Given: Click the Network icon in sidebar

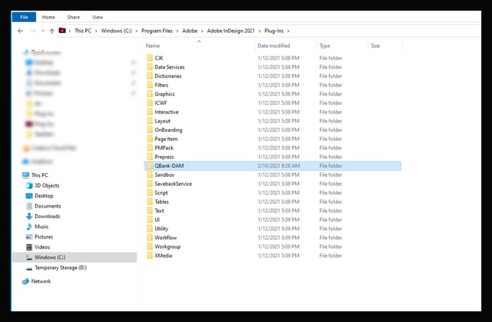Looking at the screenshot, I should [x=26, y=281].
